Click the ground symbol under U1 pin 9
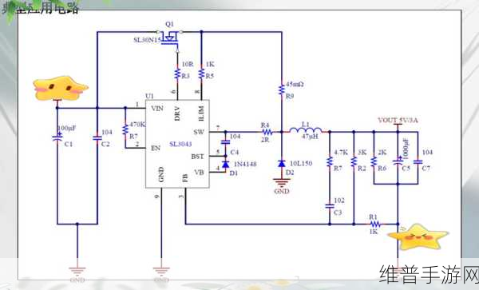The height and width of the screenshot is (290, 479). tap(161, 271)
